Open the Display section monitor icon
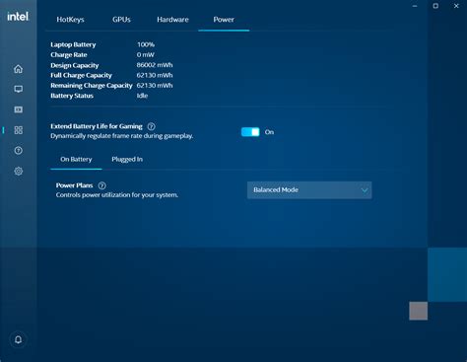 pos(19,89)
